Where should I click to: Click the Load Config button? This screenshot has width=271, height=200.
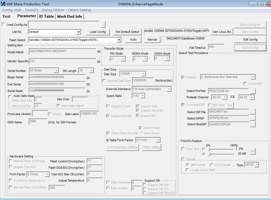coord(98,32)
